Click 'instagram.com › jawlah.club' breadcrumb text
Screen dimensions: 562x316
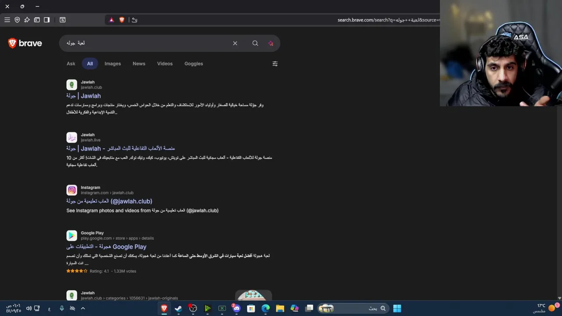(x=107, y=193)
